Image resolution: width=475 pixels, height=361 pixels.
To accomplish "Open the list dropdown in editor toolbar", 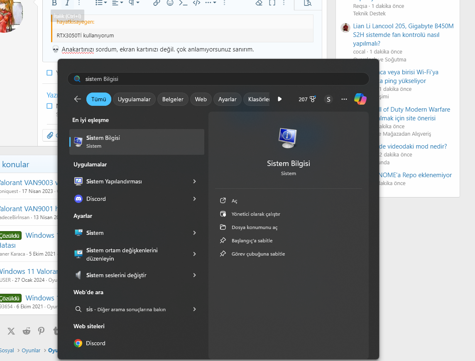I will click(x=101, y=3).
